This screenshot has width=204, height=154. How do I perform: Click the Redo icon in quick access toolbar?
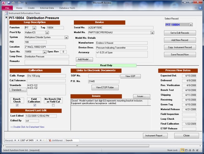point(19,3)
